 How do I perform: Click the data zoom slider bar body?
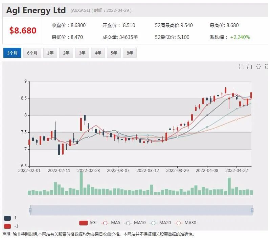pyautogui.click(x=141, y=210)
